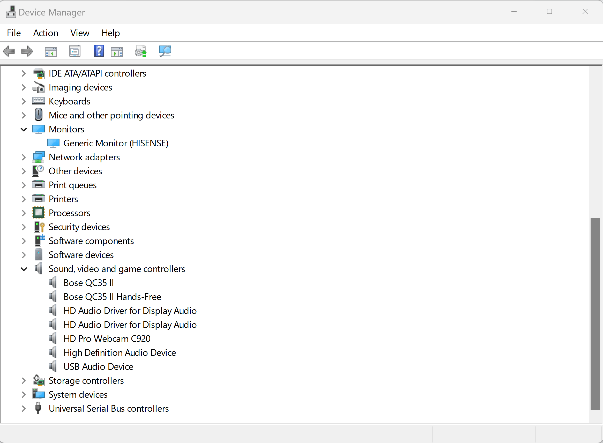Image resolution: width=603 pixels, height=443 pixels.
Task: Expand the Imaging devices node
Action: tap(24, 87)
